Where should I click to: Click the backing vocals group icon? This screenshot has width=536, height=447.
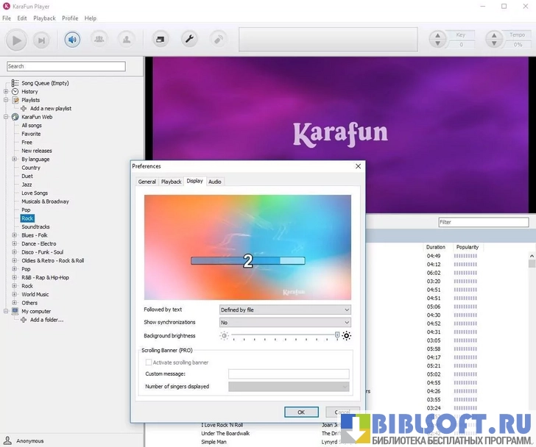pos(99,40)
